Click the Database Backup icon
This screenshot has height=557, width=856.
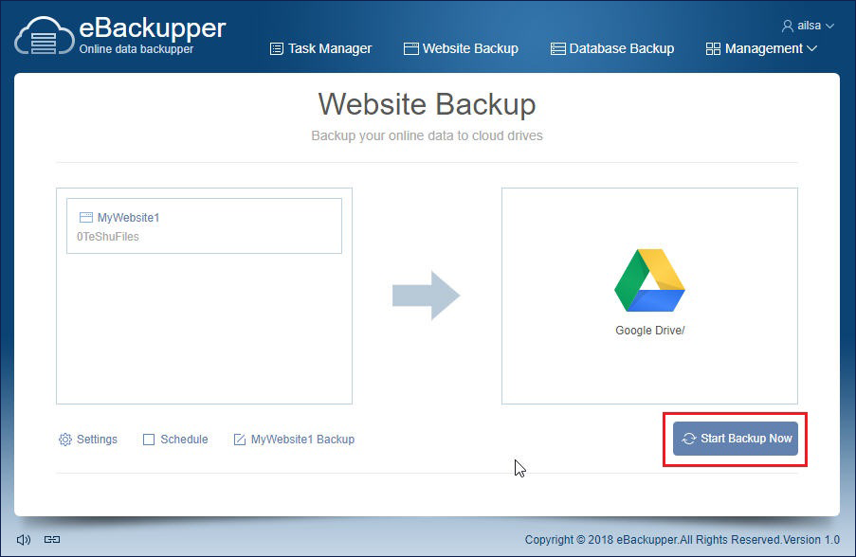click(x=558, y=48)
